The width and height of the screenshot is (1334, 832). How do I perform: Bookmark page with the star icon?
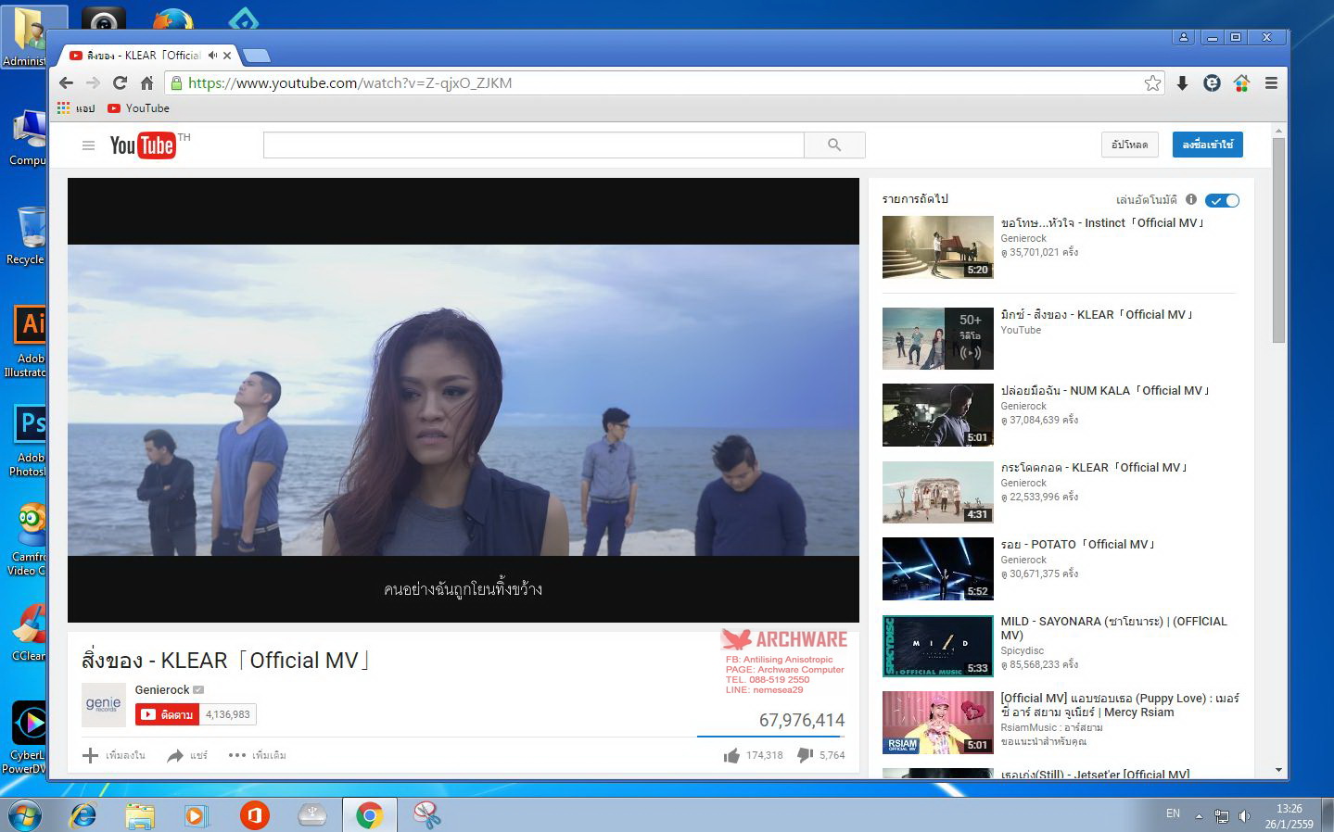point(1152,83)
